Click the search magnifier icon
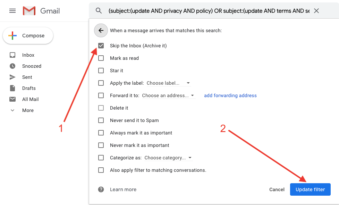The width and height of the screenshot is (339, 205). (x=99, y=11)
